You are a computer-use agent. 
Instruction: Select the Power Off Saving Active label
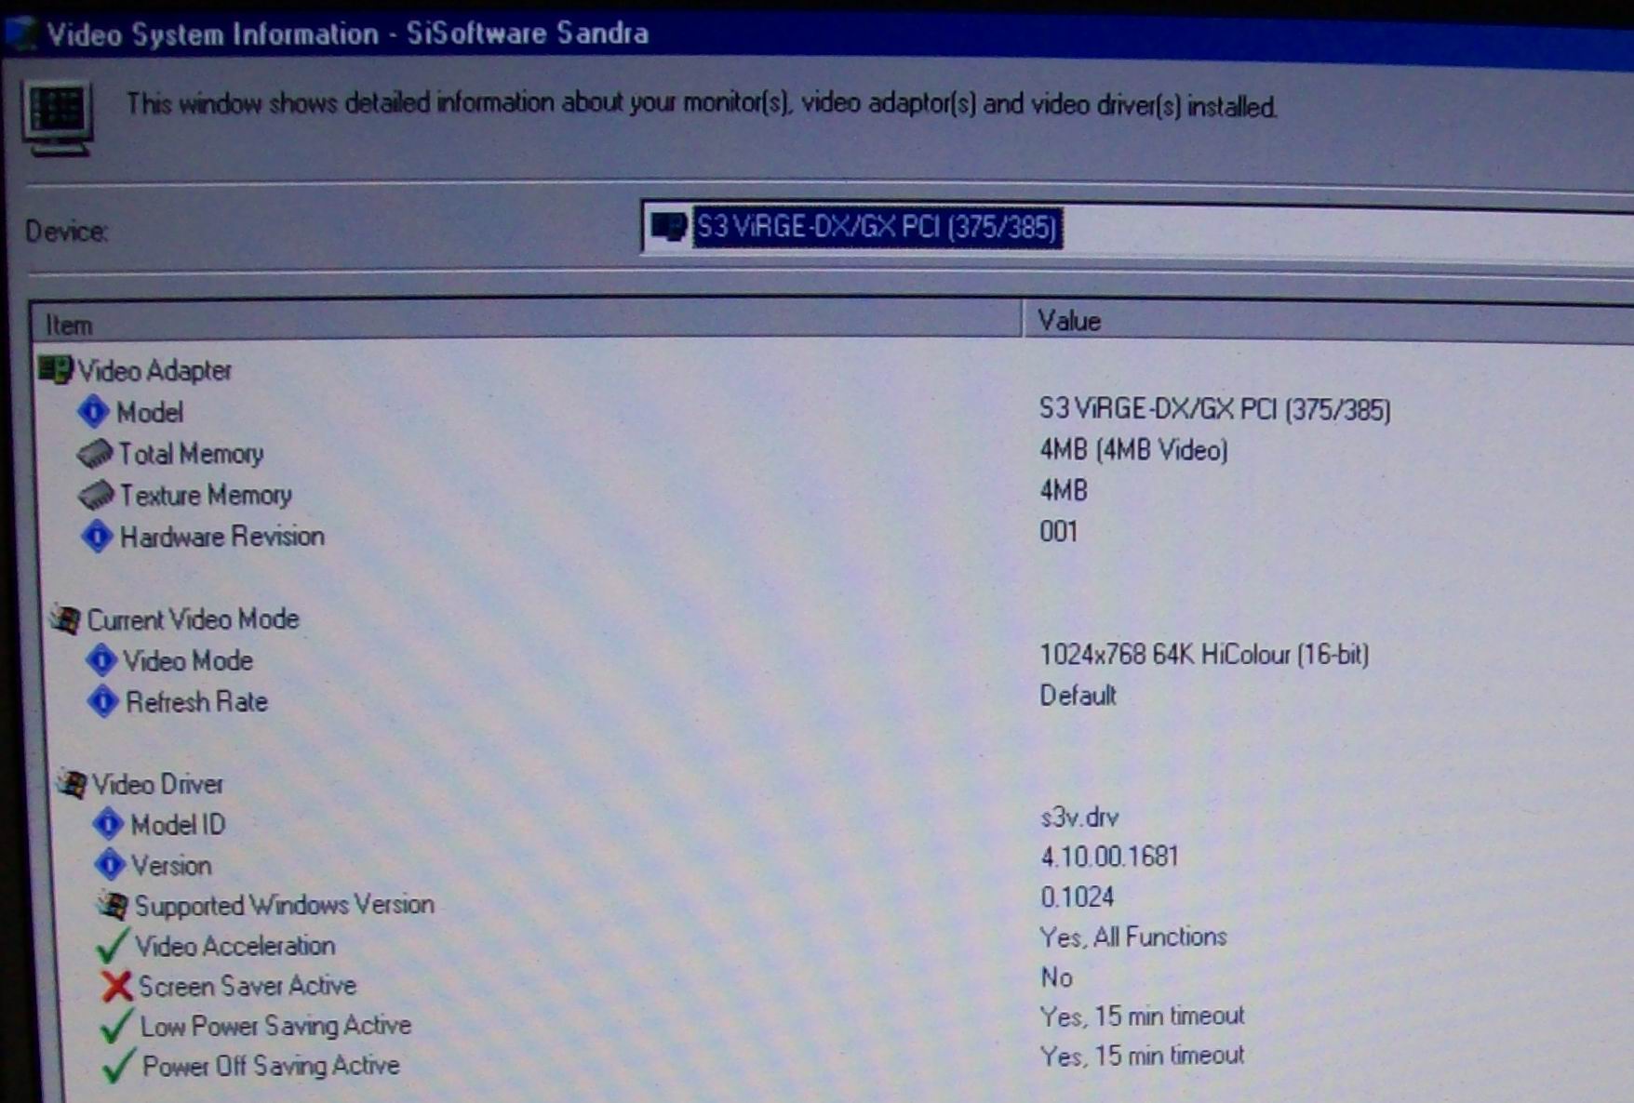[x=271, y=1066]
